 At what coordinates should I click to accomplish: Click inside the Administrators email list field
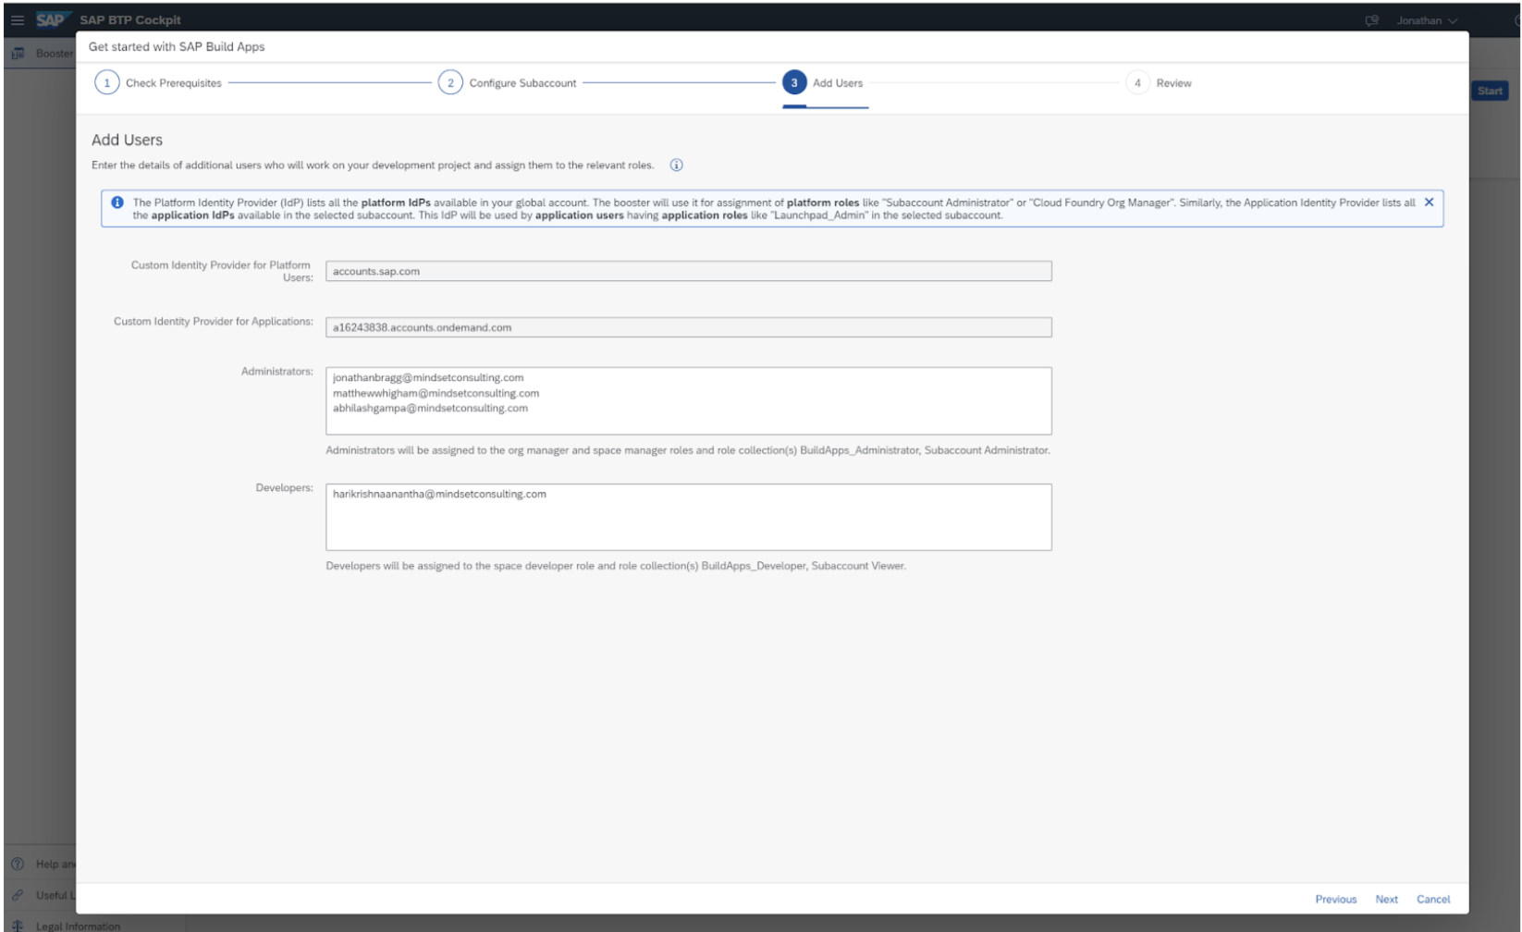pyautogui.click(x=689, y=399)
